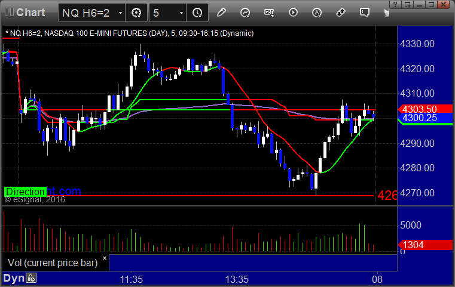Click the 4280.00 price axis label

coord(417,168)
